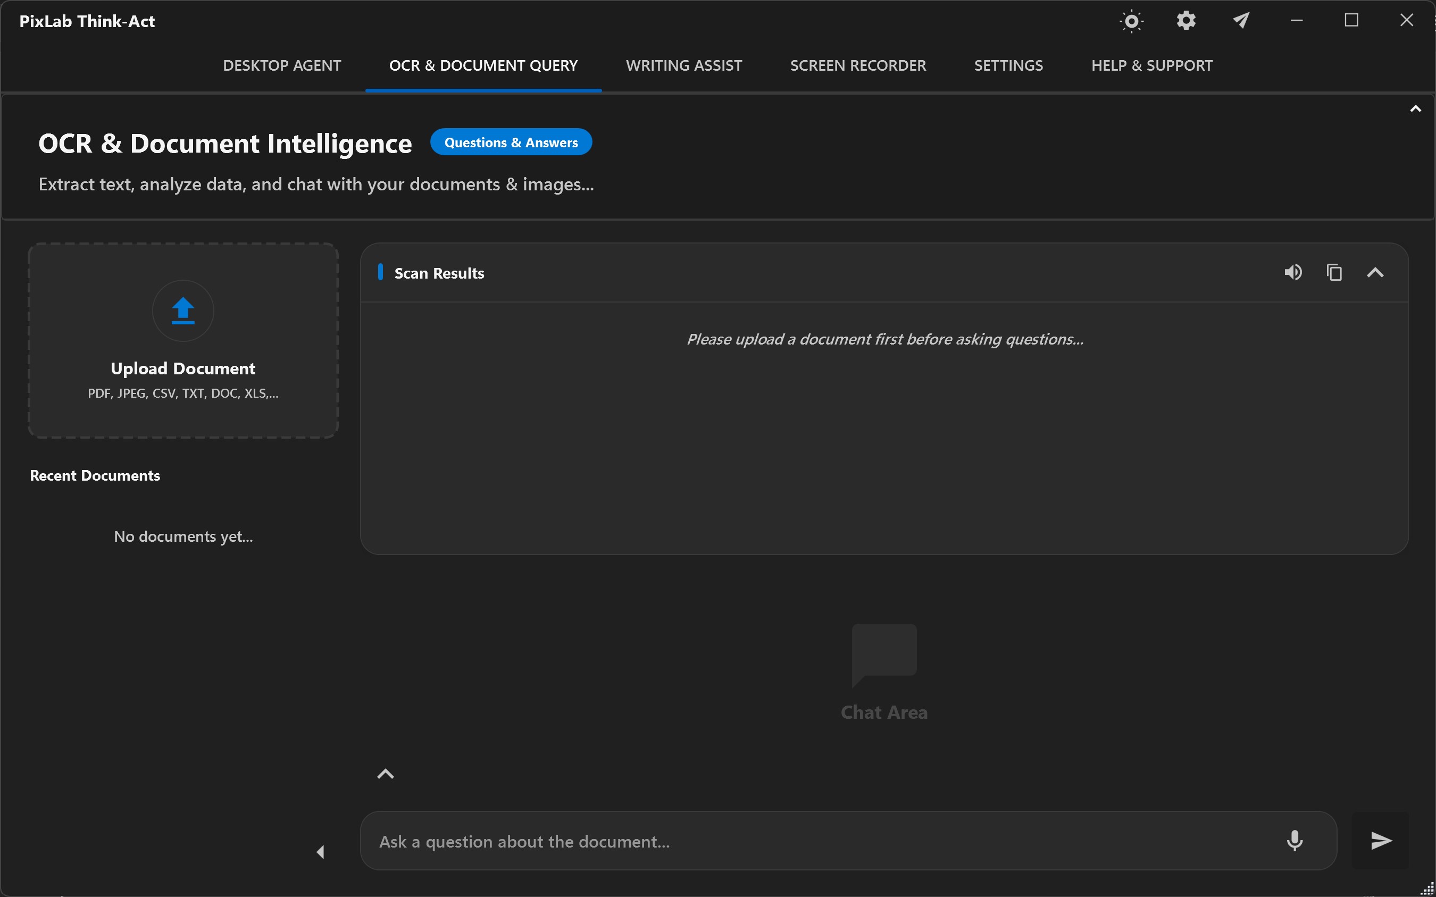Click the Chat Area speech bubble icon
The height and width of the screenshot is (897, 1436).
pyautogui.click(x=884, y=655)
